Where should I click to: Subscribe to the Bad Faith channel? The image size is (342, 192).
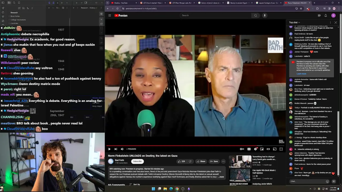tap(137, 161)
